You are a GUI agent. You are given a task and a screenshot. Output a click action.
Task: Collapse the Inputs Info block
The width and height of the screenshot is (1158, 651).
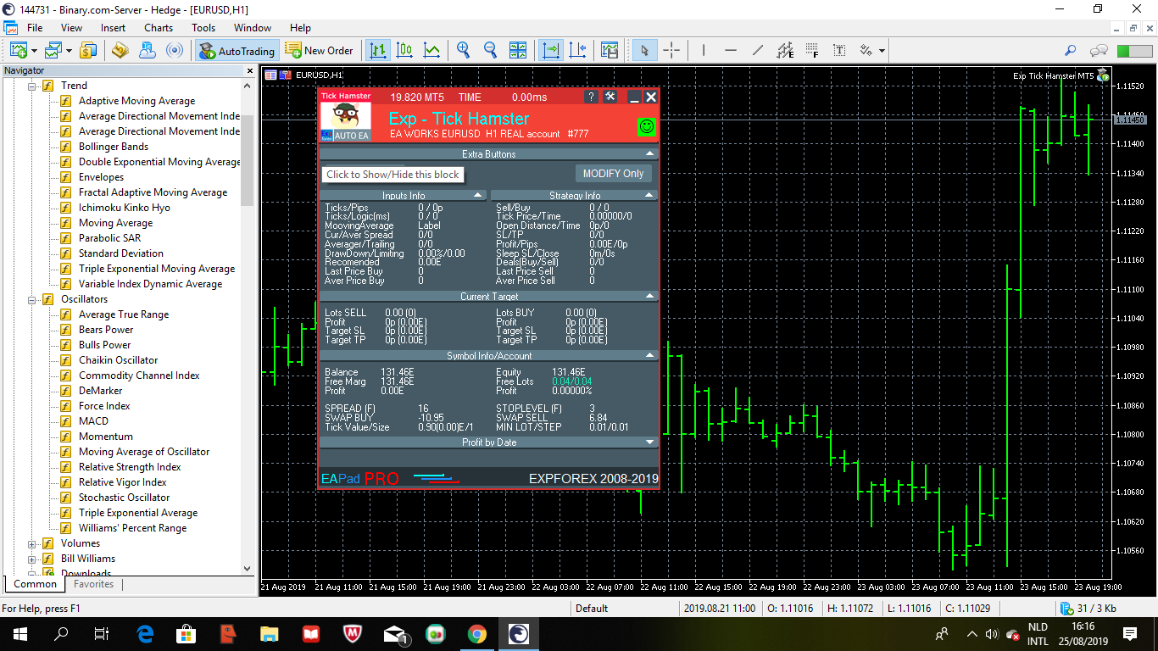478,196
